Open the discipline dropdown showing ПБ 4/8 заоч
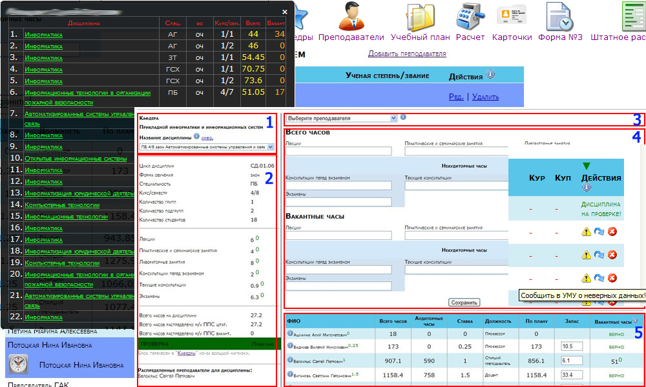This screenshot has height=387, width=646. [207, 147]
